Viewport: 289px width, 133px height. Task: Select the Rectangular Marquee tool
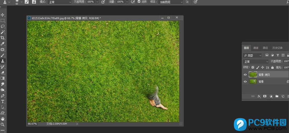click(3, 21)
